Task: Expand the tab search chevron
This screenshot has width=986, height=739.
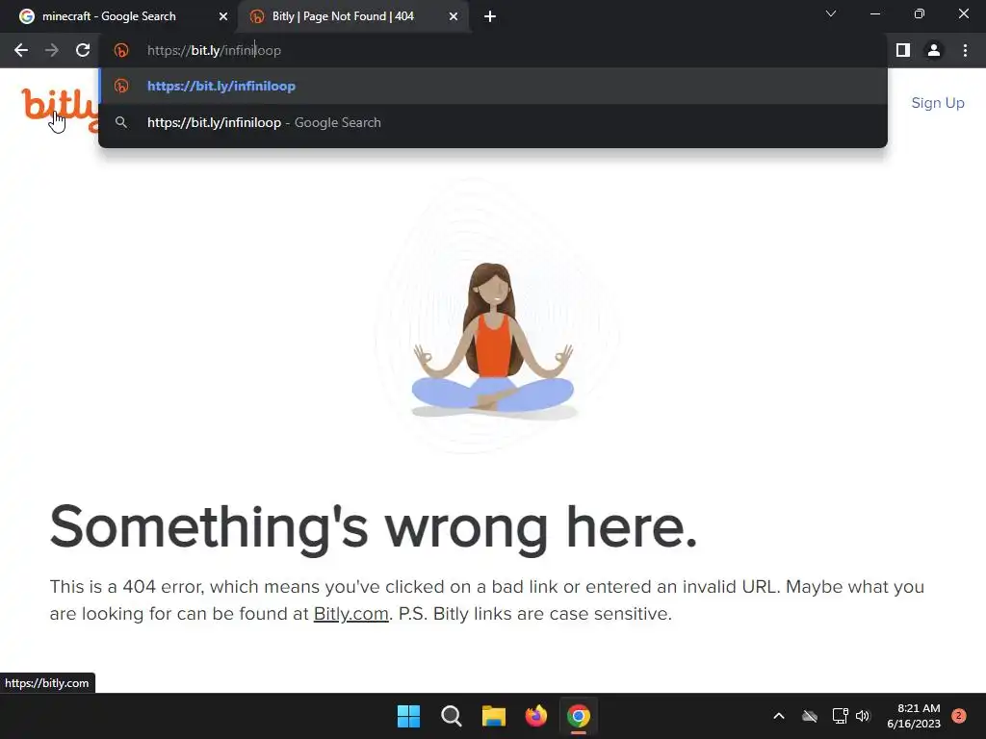Action: pyautogui.click(x=831, y=13)
